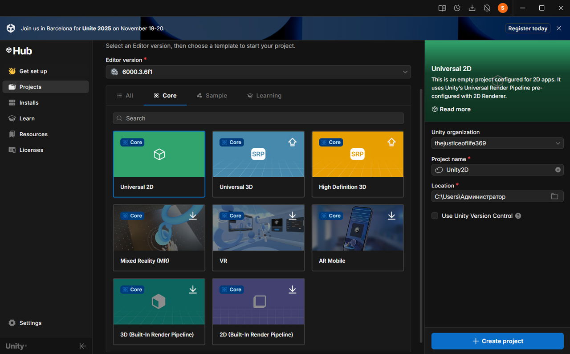The height and width of the screenshot is (354, 570).
Task: Open the downloads icon in title bar
Action: (x=472, y=8)
